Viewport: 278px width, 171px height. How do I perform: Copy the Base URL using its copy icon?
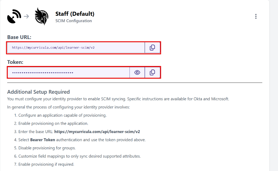coord(152,47)
